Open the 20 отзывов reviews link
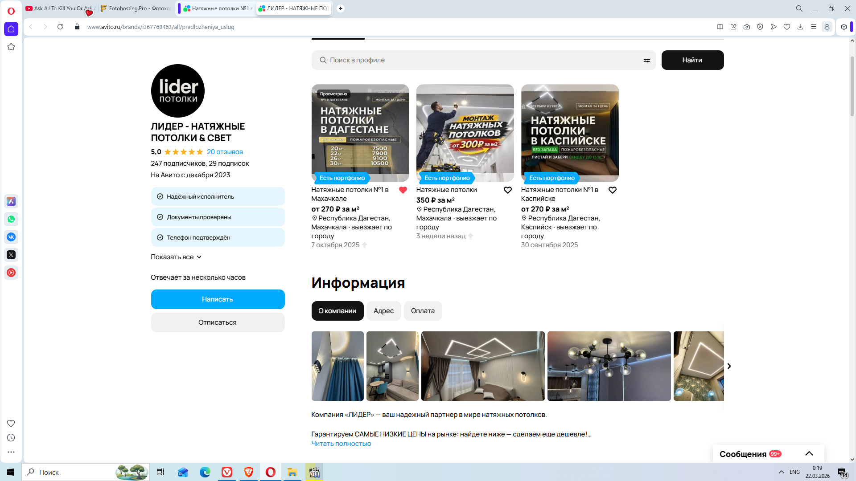This screenshot has height=481, width=856. (x=225, y=152)
